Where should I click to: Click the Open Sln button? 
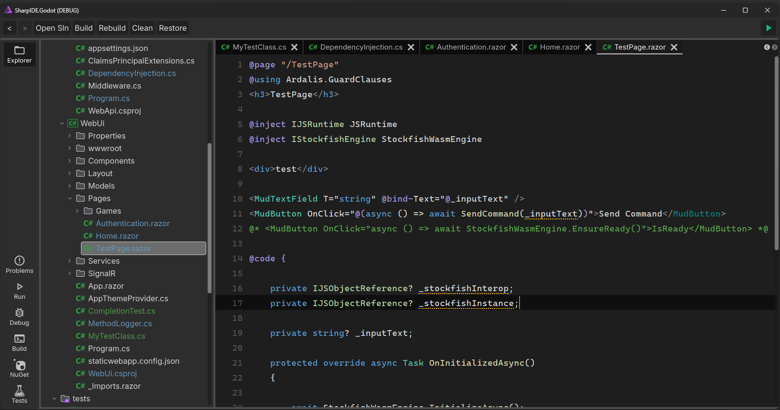pos(52,28)
